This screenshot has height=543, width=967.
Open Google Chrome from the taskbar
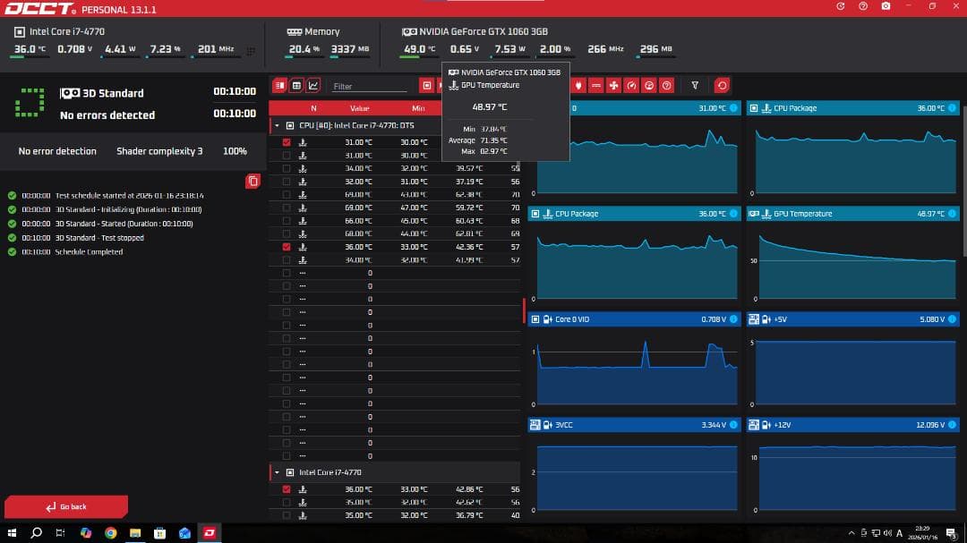pyautogui.click(x=110, y=533)
